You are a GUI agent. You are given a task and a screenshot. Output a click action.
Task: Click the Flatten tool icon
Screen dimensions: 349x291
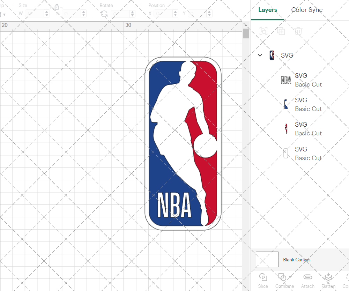[328, 277]
